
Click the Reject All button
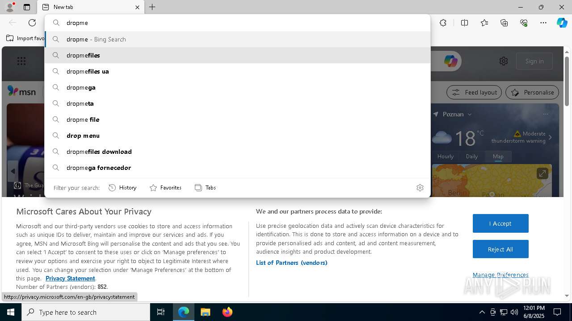(x=500, y=249)
